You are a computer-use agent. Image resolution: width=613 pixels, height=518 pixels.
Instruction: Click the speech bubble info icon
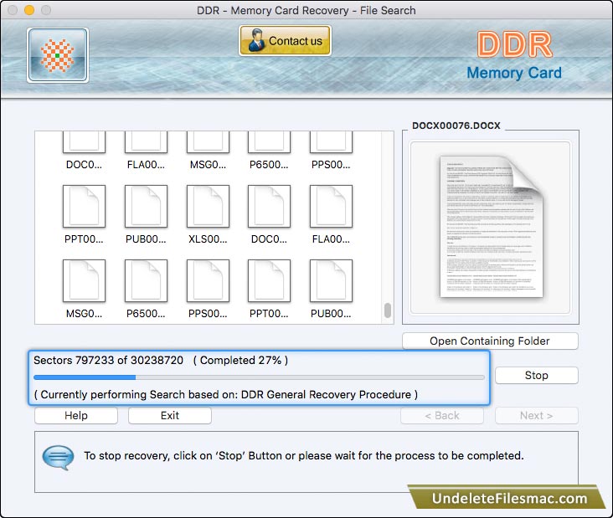[x=58, y=457]
